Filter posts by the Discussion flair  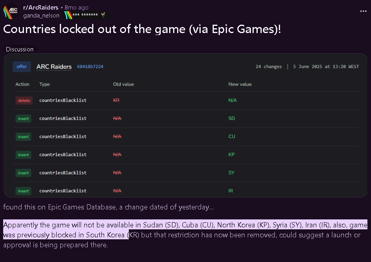pos(20,49)
